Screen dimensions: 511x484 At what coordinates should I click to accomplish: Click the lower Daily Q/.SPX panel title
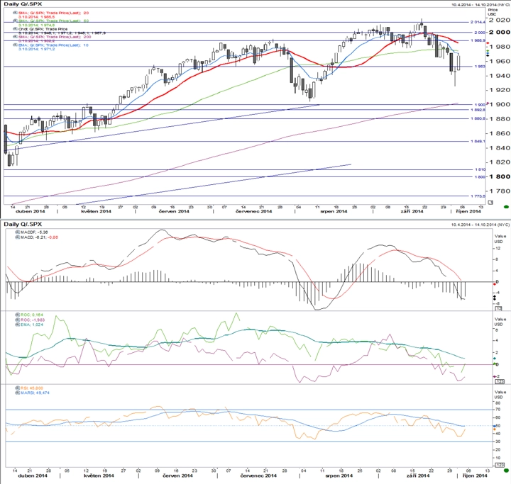pyautogui.click(x=23, y=224)
